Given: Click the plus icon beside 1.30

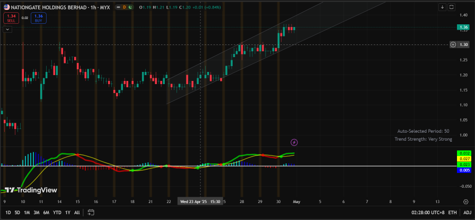Looking at the screenshot, I should 453,44.
